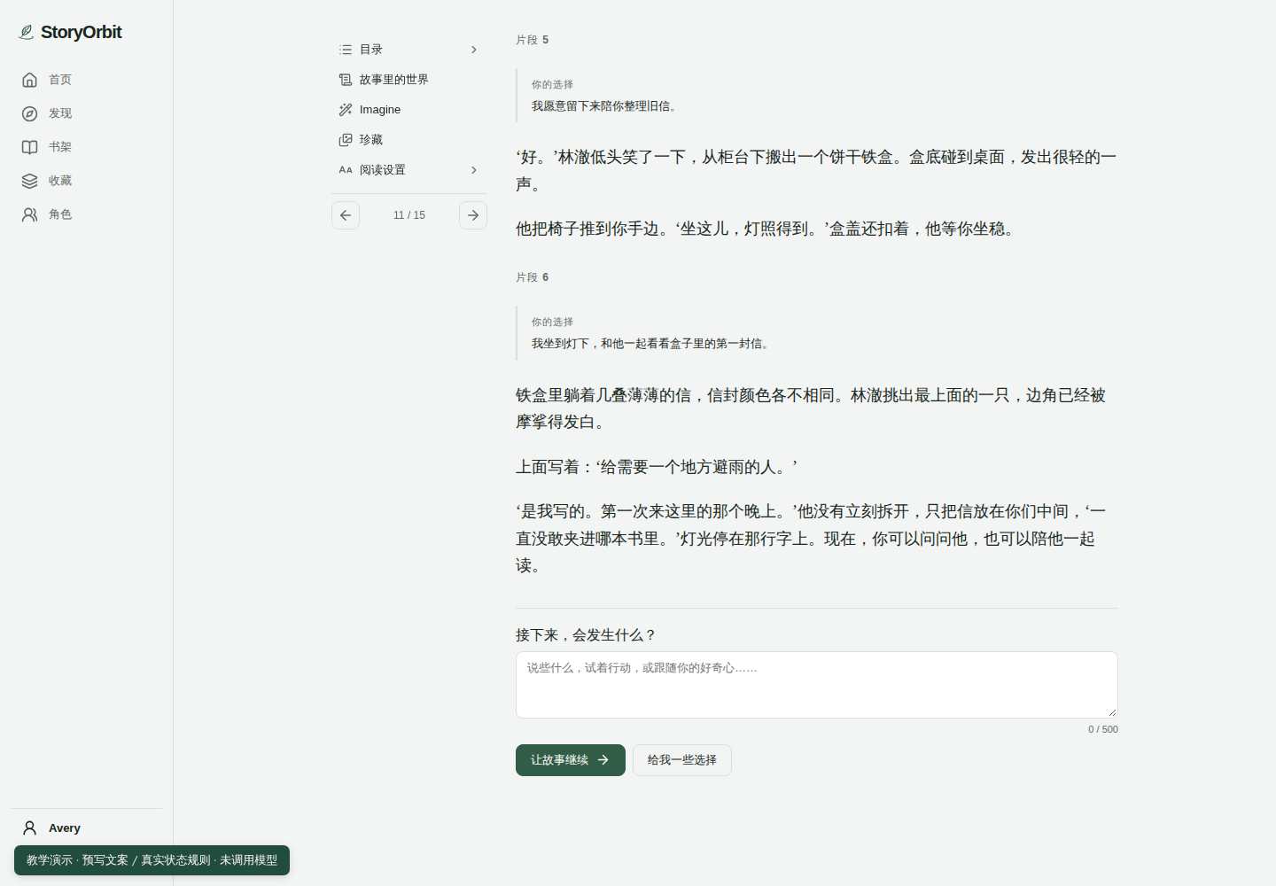Open the 发现 menu item
Screen dimensions: 1276x886
86,113
